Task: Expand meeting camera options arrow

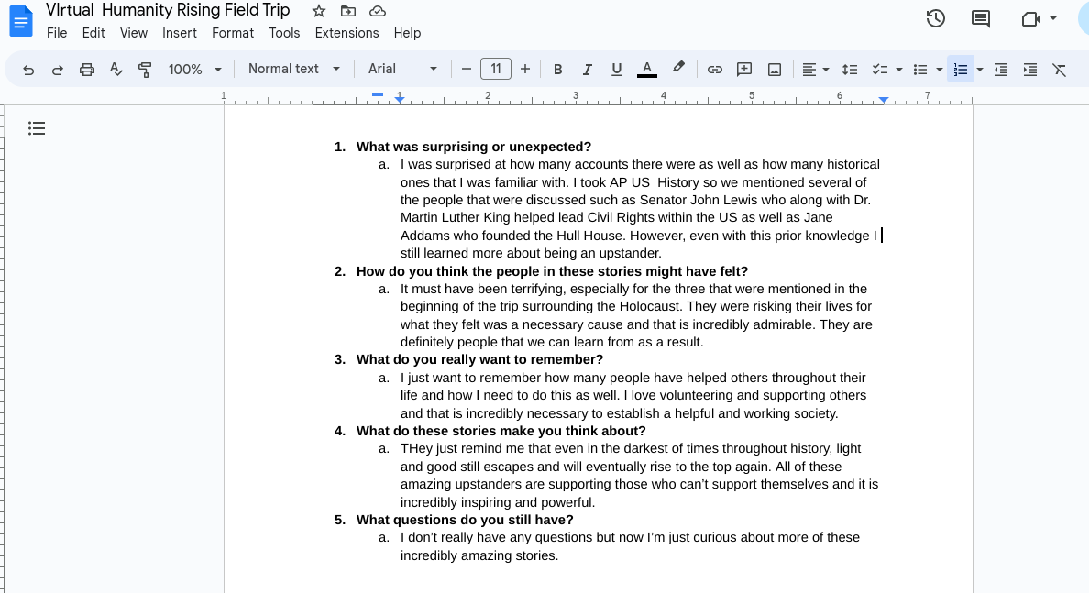Action: point(1053,18)
